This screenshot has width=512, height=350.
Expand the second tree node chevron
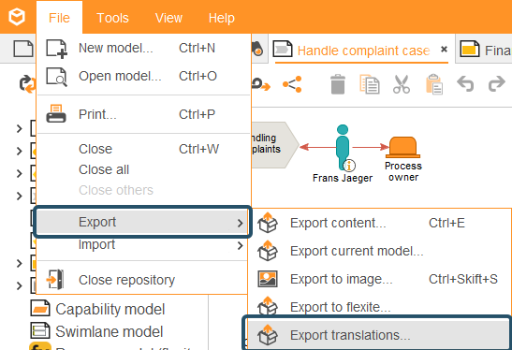[20, 151]
